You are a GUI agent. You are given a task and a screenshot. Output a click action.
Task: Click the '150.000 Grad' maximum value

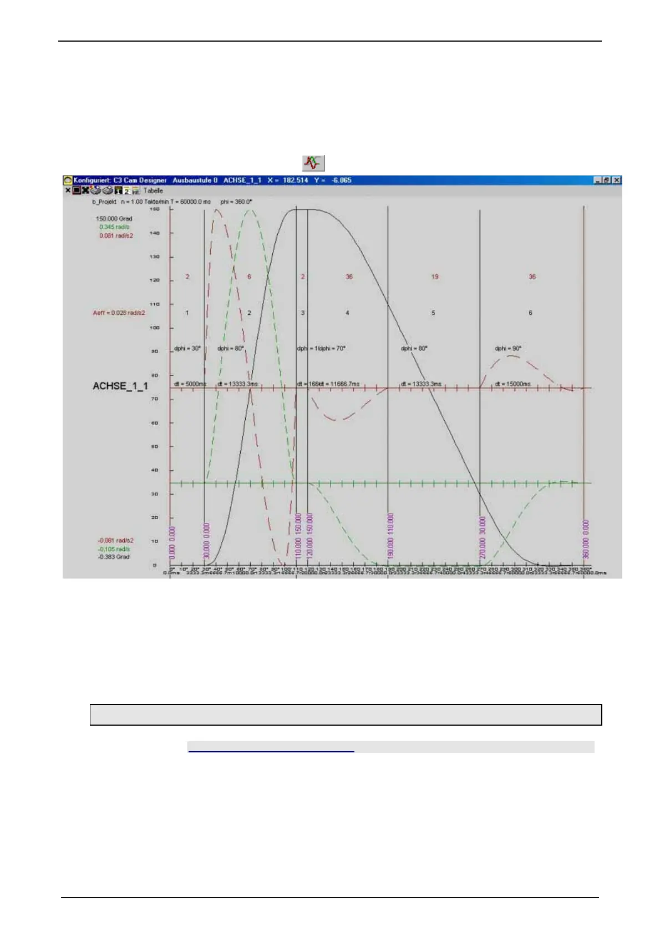114,219
